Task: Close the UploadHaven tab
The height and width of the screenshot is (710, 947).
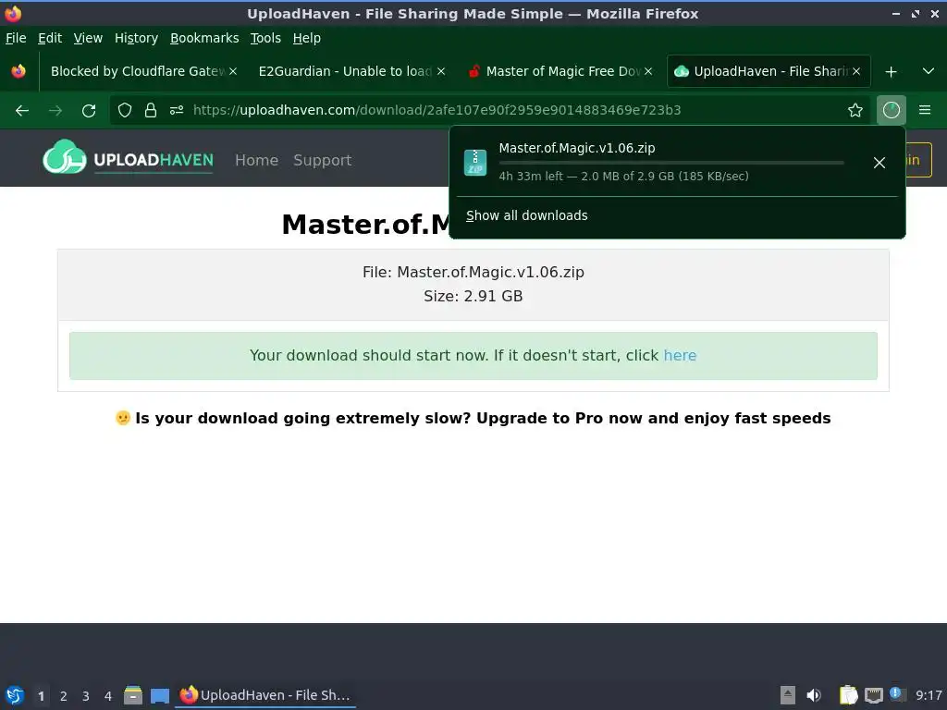Action: pos(856,71)
